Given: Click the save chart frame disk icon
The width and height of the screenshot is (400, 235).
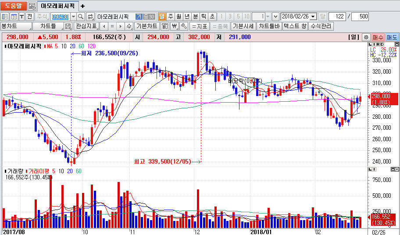Looking at the screenshot, I should point(68,26).
